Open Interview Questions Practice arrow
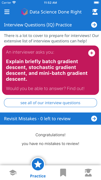 (x=94, y=25)
